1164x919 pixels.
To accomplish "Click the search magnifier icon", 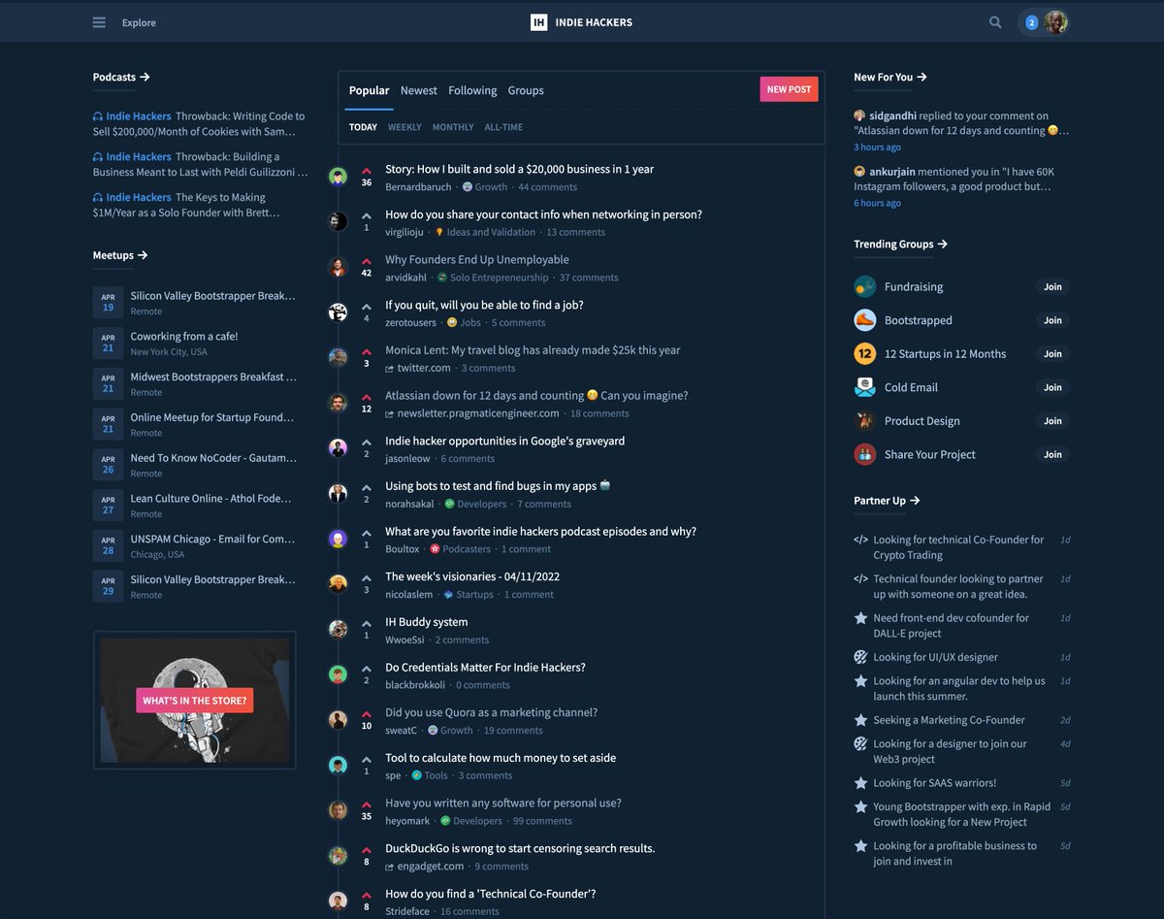I will (995, 22).
